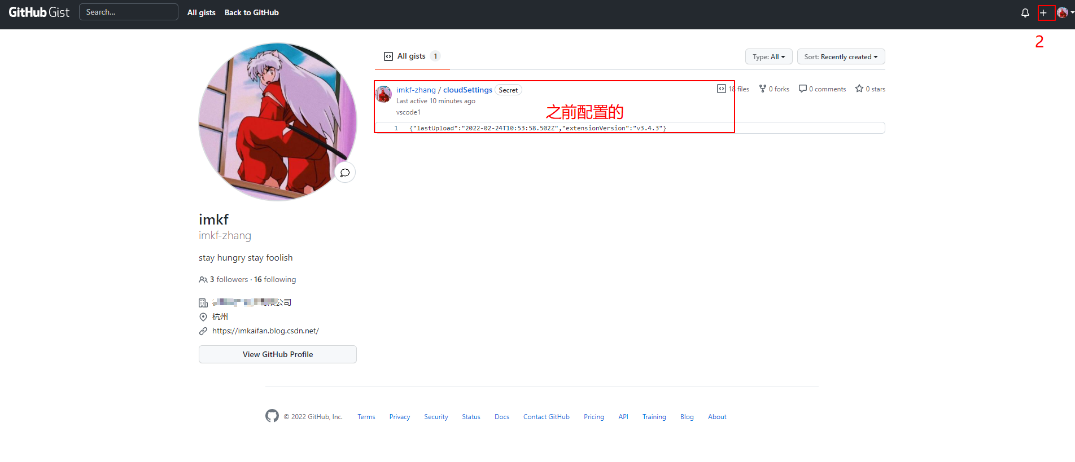This screenshot has height=462, width=1075.
Task: Click the organization building icon
Action: coord(203,303)
